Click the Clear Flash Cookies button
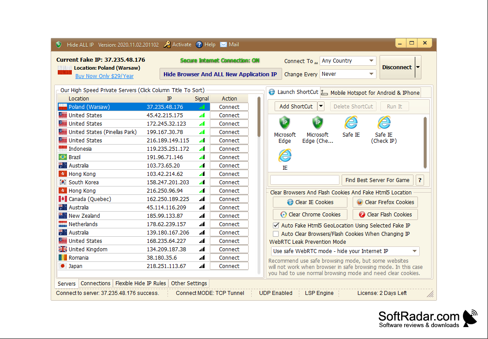The image size is (488, 339). [385, 215]
